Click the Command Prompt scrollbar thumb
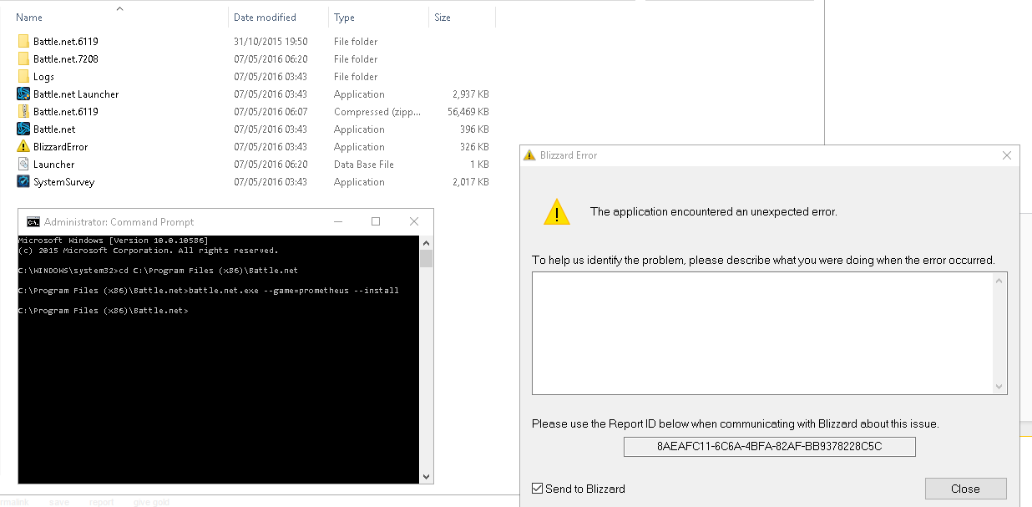 click(x=427, y=259)
